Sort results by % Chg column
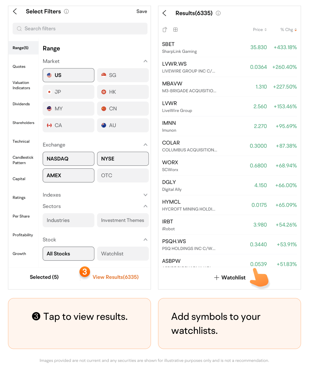 point(288,30)
